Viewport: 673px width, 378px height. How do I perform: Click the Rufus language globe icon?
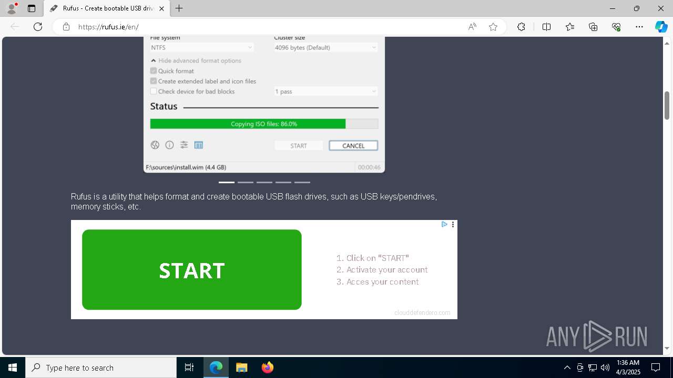click(x=155, y=145)
